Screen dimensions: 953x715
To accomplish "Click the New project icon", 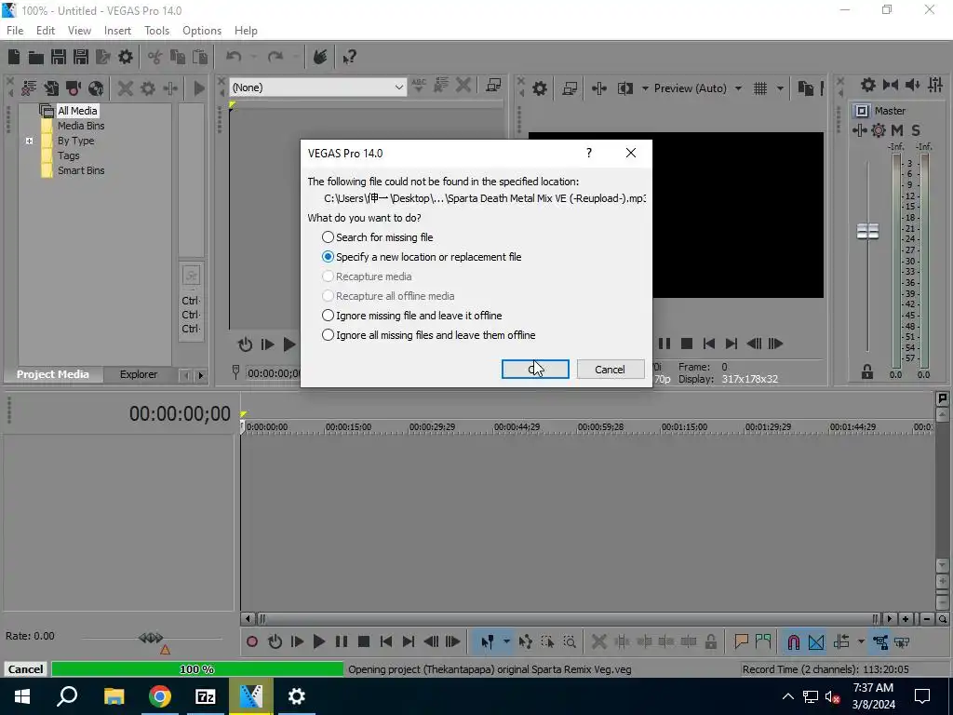I will 14,57.
